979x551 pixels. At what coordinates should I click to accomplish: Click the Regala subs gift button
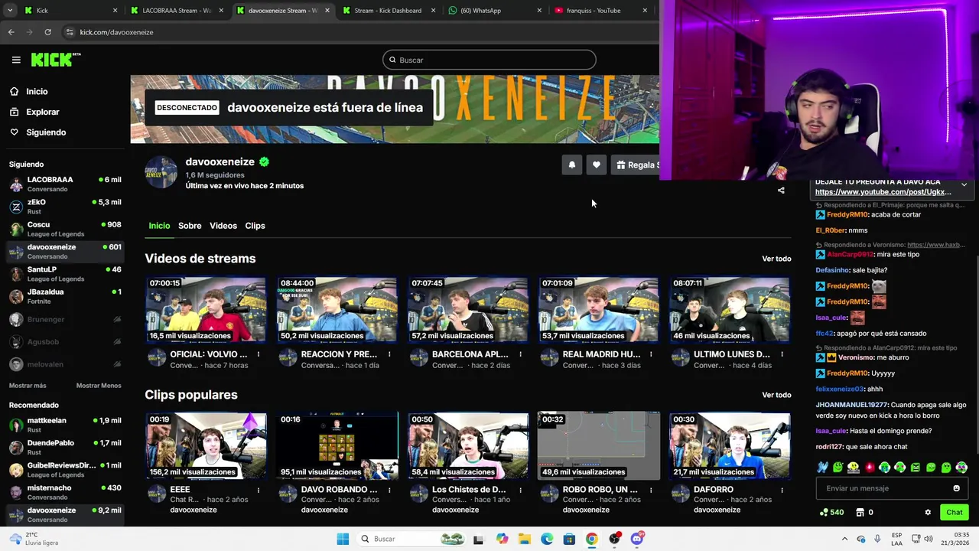tap(636, 165)
